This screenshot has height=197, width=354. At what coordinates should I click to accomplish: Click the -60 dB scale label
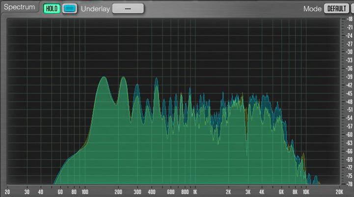click(350, 135)
